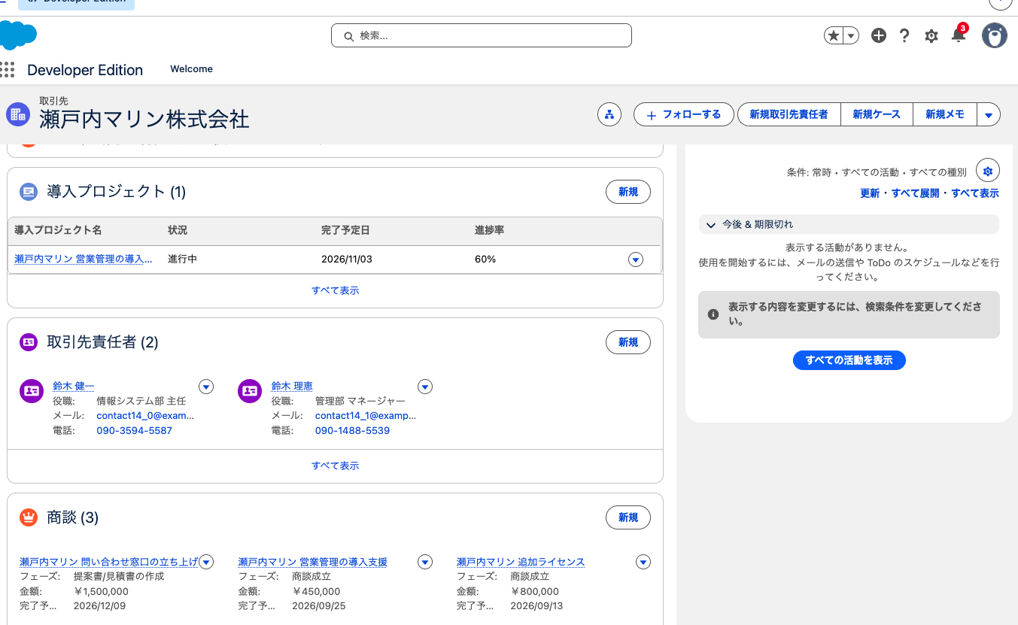
Task: Click すべて展開 in activity panel
Action: [x=916, y=193]
